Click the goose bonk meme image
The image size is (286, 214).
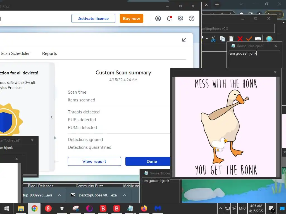[x=226, y=127]
